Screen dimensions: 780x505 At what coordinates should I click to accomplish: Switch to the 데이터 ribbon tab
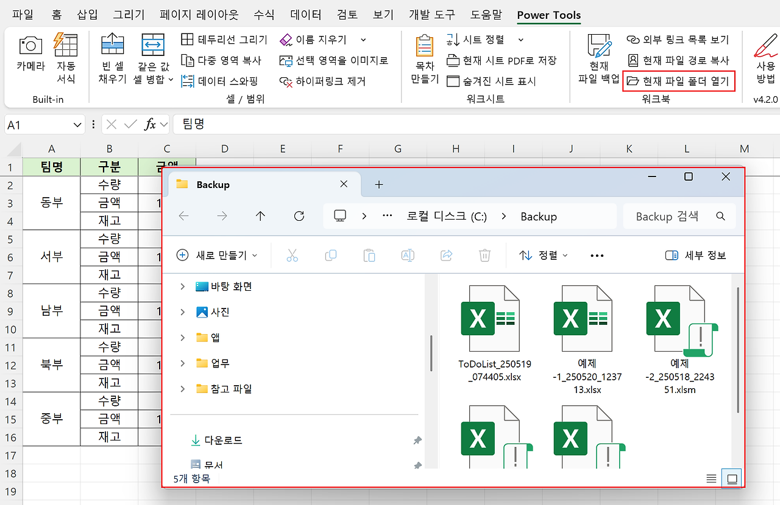(x=307, y=15)
